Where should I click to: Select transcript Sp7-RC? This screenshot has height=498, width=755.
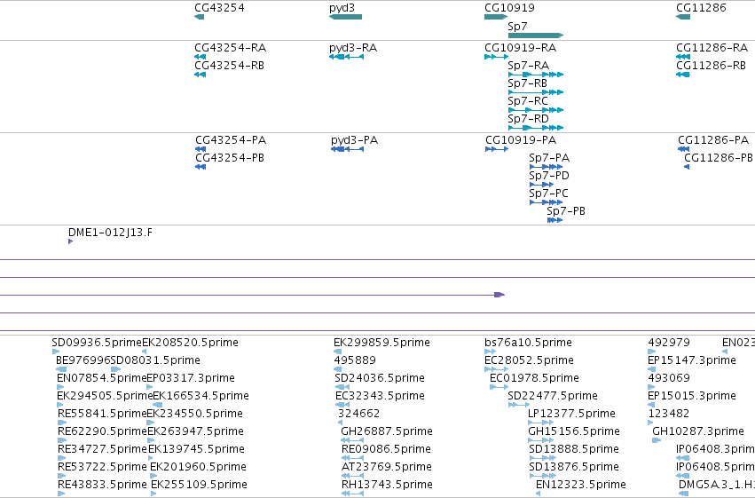pos(536,110)
